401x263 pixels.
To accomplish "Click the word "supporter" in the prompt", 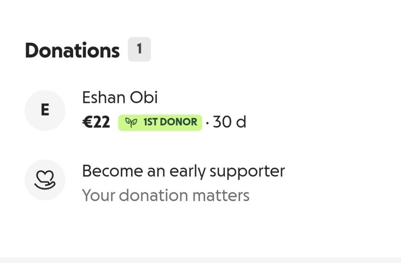I will [247, 172].
